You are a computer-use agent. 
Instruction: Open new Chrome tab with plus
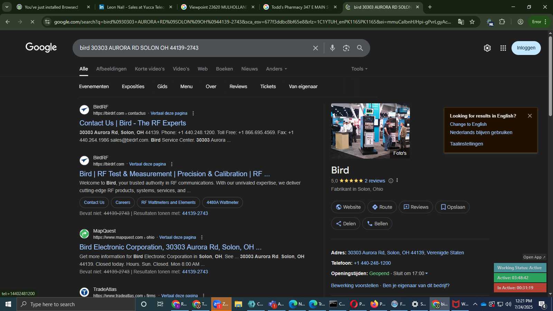tap(430, 7)
